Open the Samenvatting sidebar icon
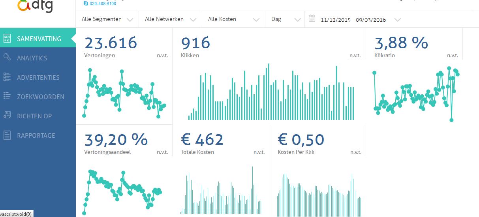479x217 pixels. tap(7, 38)
